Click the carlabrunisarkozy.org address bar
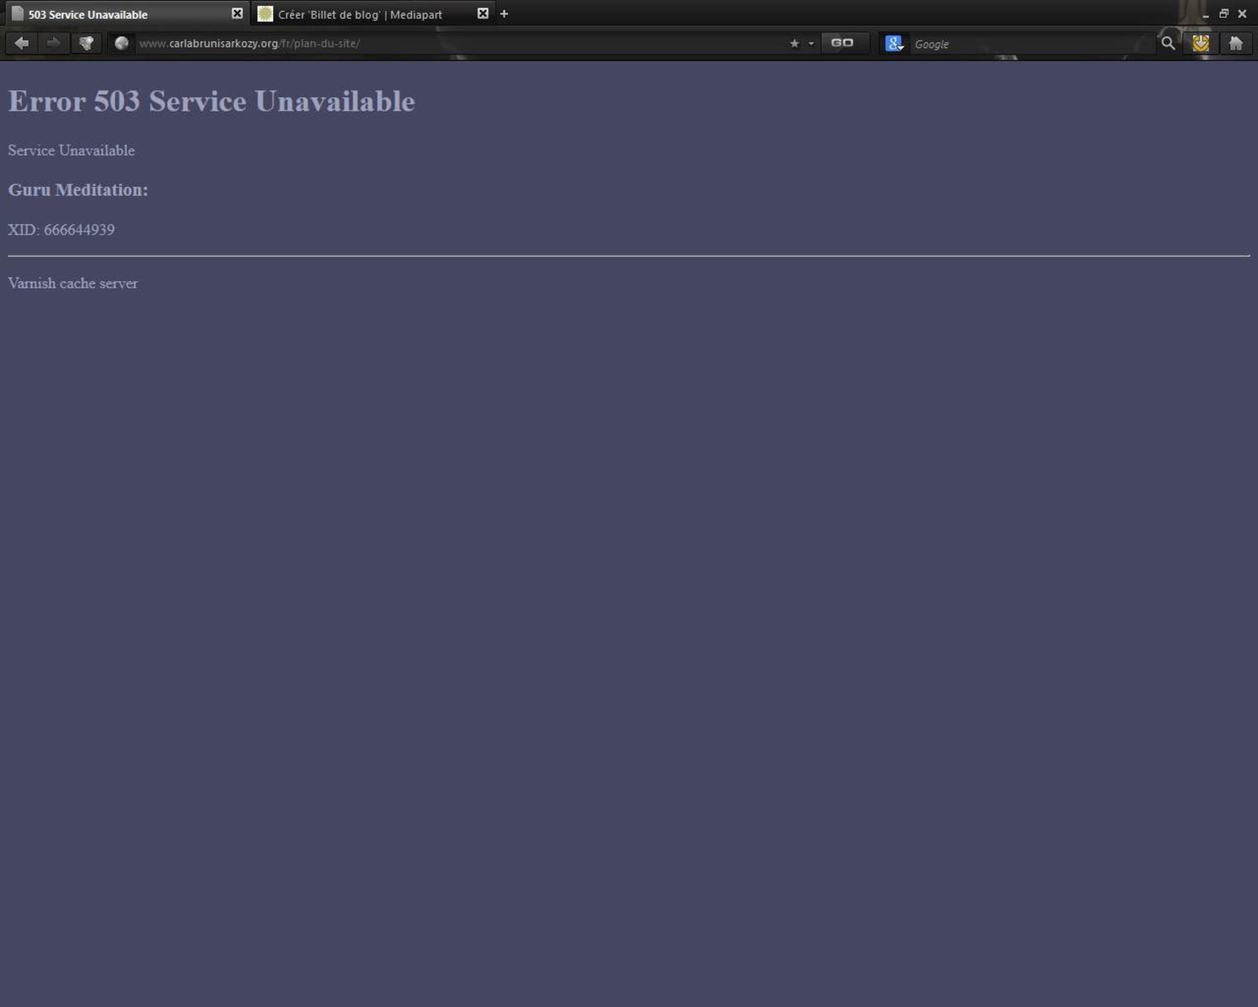 tap(455, 44)
